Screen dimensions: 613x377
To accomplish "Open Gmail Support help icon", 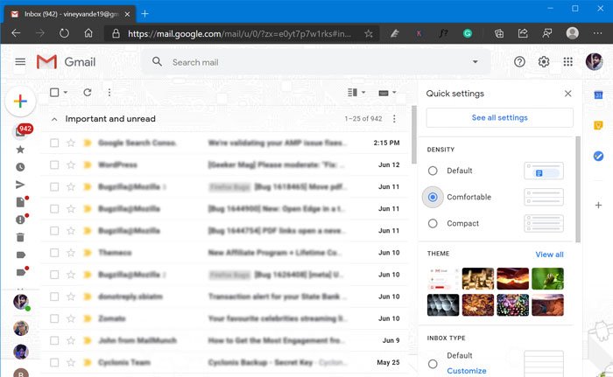I will click(519, 62).
